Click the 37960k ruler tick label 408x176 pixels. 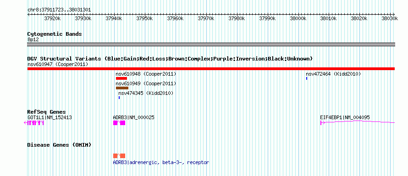click(x=175, y=18)
